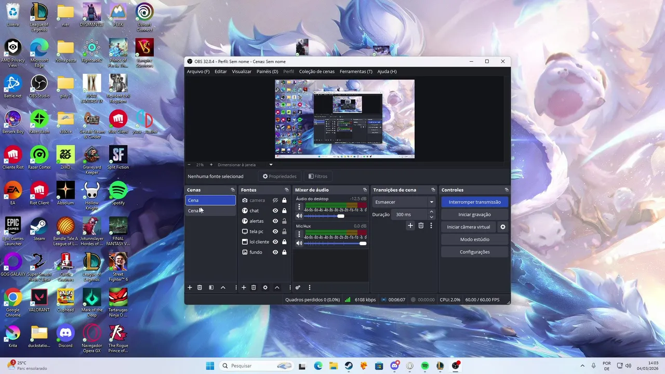Image resolution: width=665 pixels, height=374 pixels.
Task: Add a scene transition with plus icon
Action: [410, 225]
